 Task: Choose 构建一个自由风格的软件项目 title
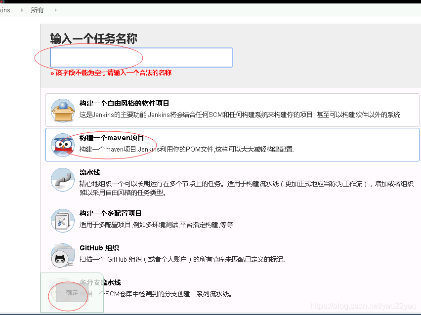click(x=124, y=103)
